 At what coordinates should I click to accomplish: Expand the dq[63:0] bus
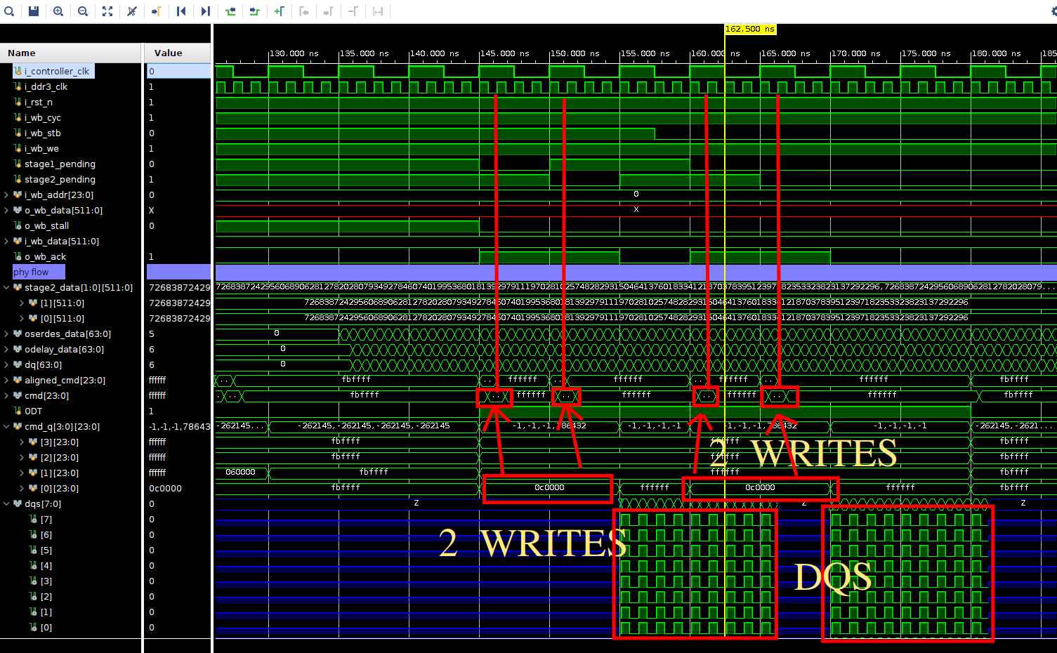[6, 365]
